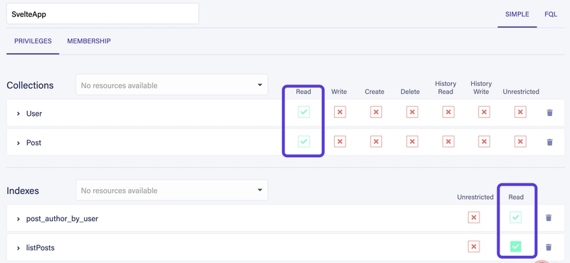Image resolution: width=570 pixels, height=263 pixels.
Task: Toggle Delete permission for User collection
Action: click(412, 112)
